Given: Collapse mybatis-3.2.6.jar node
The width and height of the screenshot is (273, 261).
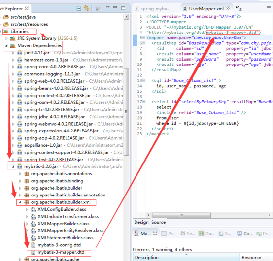Looking at the screenshot, I should point(13,167).
